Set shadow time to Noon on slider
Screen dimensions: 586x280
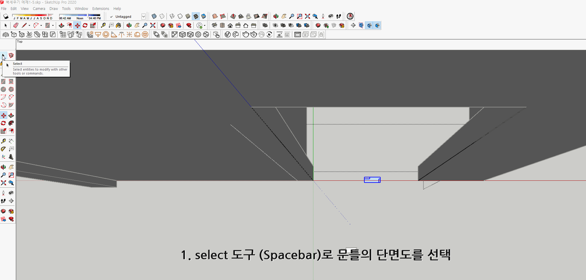coord(80,15)
